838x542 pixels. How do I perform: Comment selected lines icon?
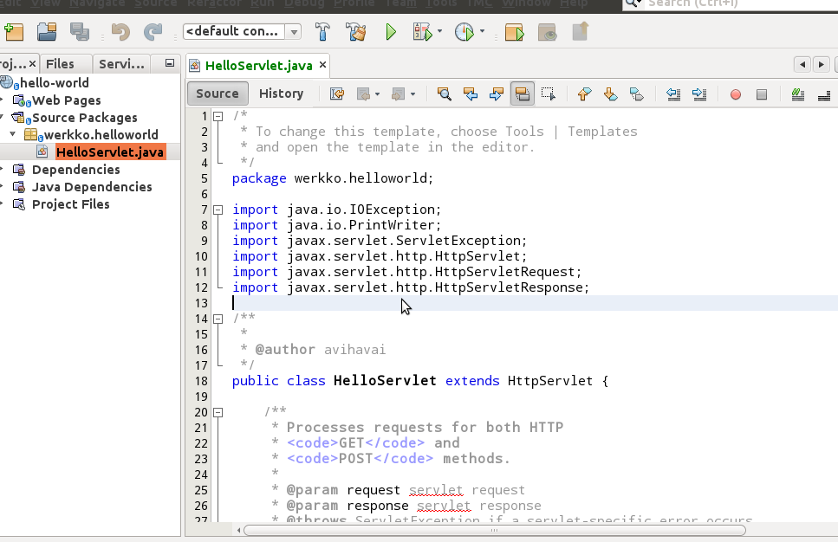798,94
